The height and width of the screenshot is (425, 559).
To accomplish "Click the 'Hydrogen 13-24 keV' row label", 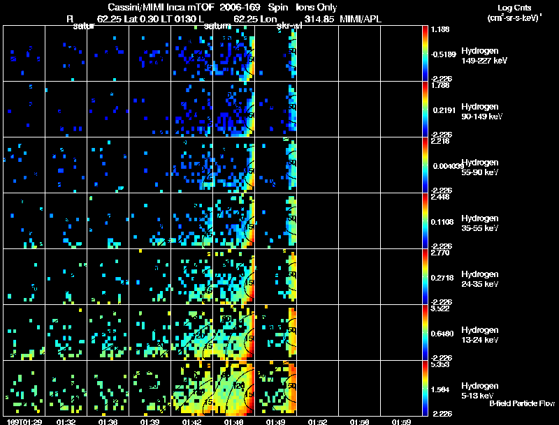I will click(x=480, y=335).
